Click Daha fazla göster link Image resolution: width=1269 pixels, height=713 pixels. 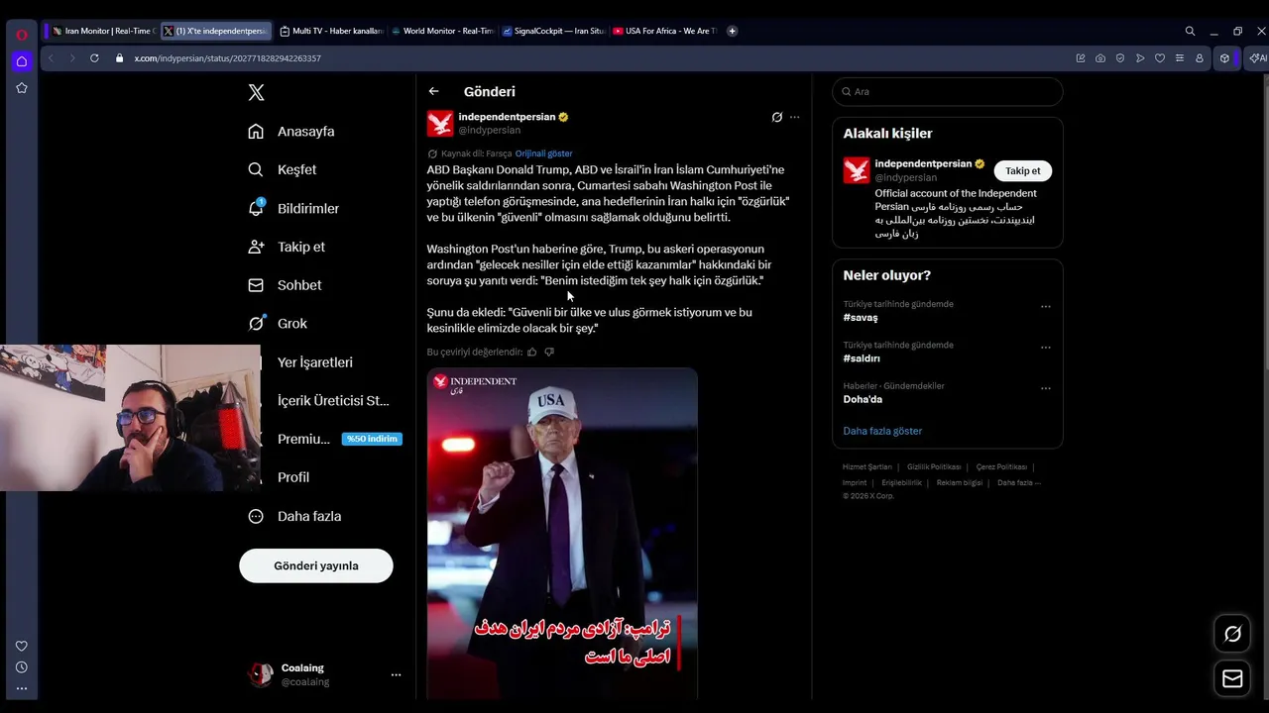click(x=882, y=431)
